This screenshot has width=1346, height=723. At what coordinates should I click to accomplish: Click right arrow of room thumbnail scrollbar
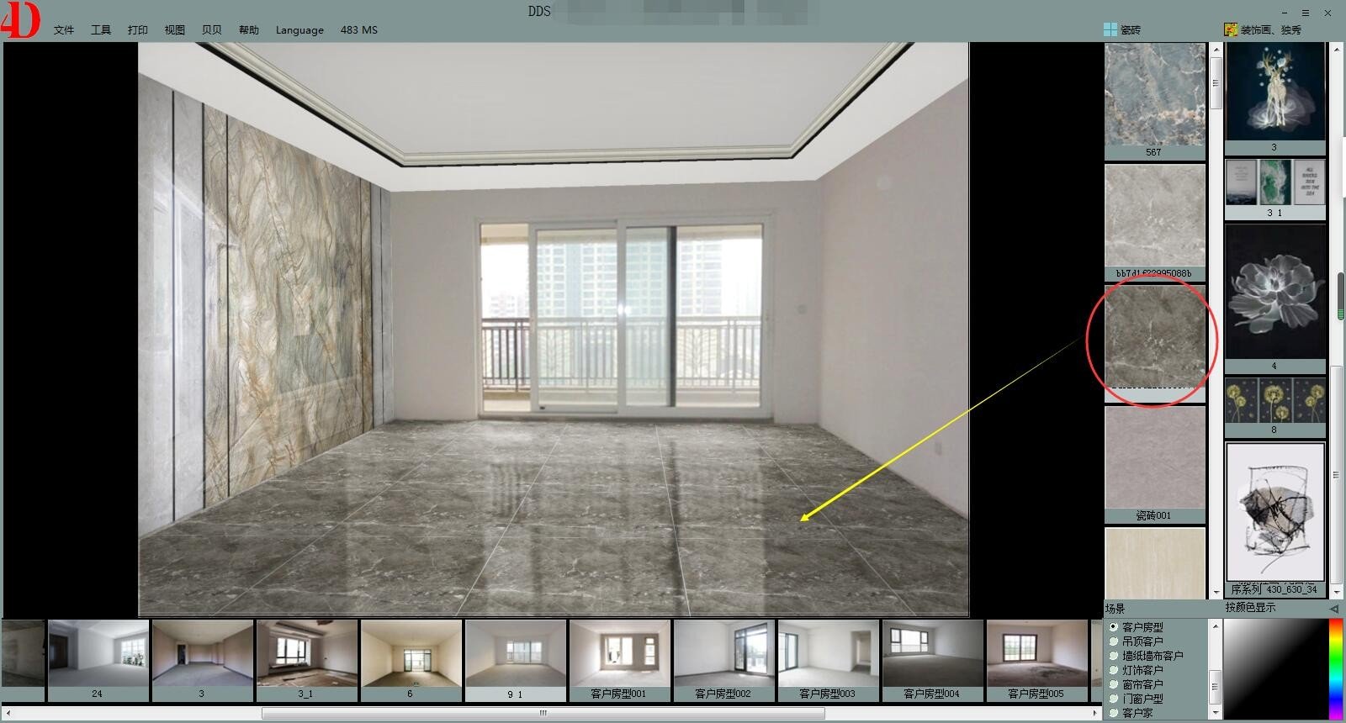pos(1094,714)
